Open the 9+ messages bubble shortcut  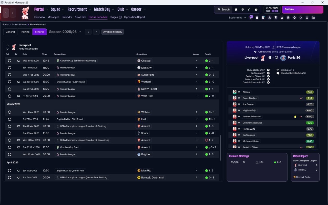[x=251, y=17]
